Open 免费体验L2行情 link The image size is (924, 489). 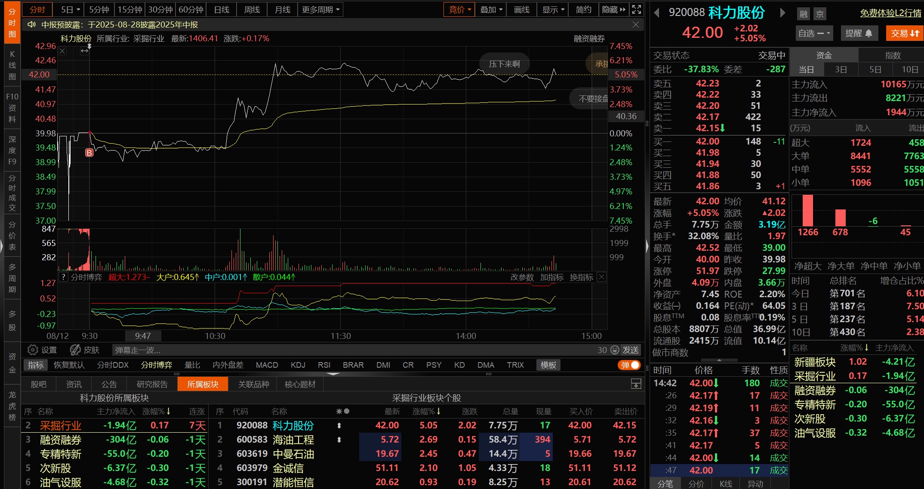tap(890, 13)
